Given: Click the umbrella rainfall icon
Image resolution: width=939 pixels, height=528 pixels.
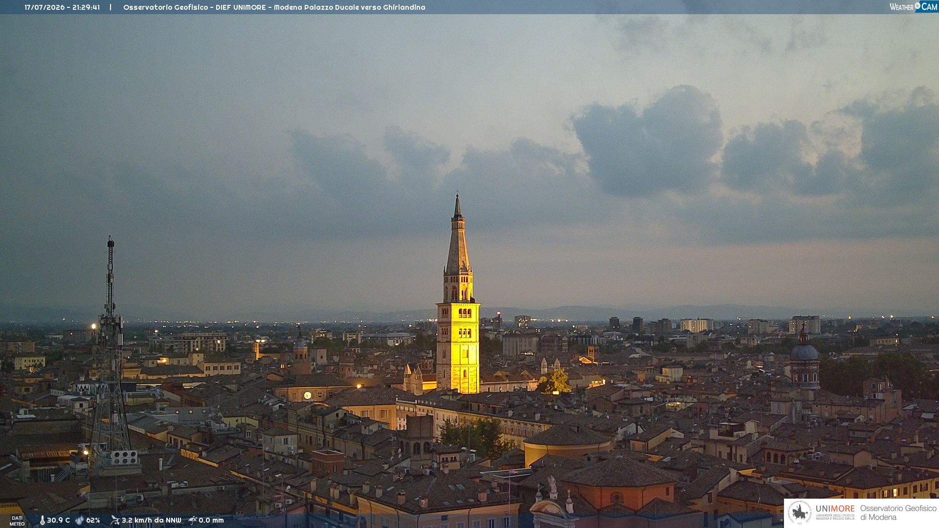Looking at the screenshot, I should tap(193, 520).
